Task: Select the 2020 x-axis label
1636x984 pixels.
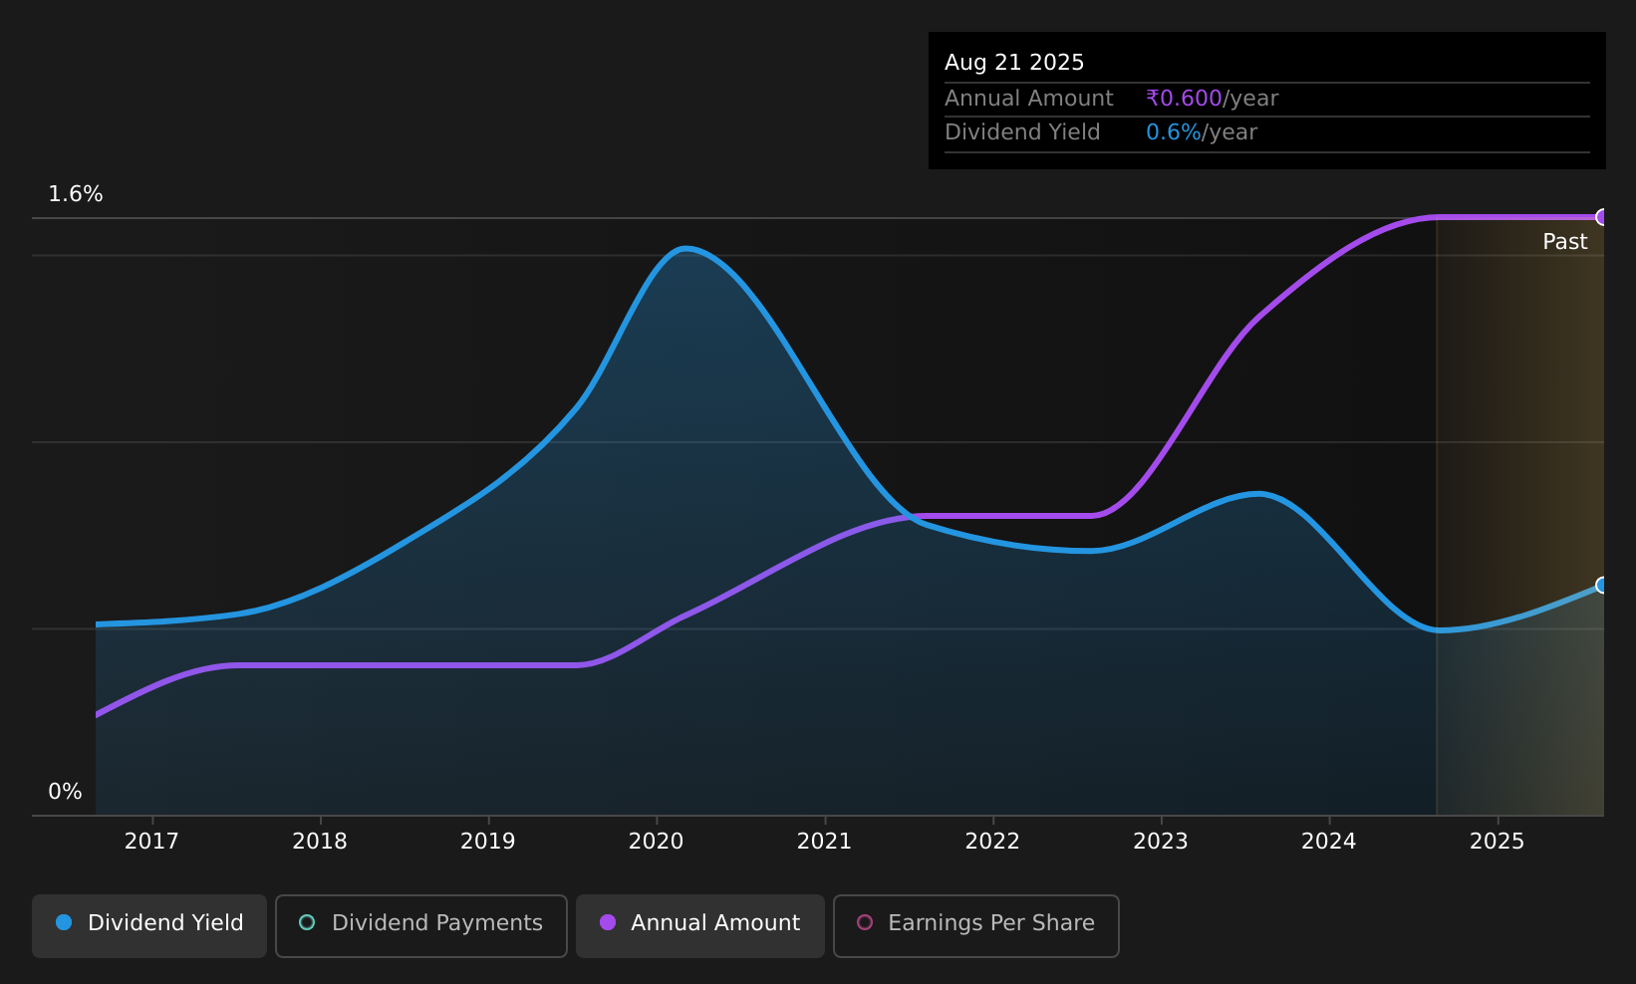Action: click(x=657, y=842)
